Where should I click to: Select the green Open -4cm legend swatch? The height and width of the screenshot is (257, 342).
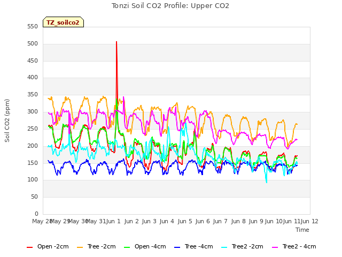click(x=127, y=247)
